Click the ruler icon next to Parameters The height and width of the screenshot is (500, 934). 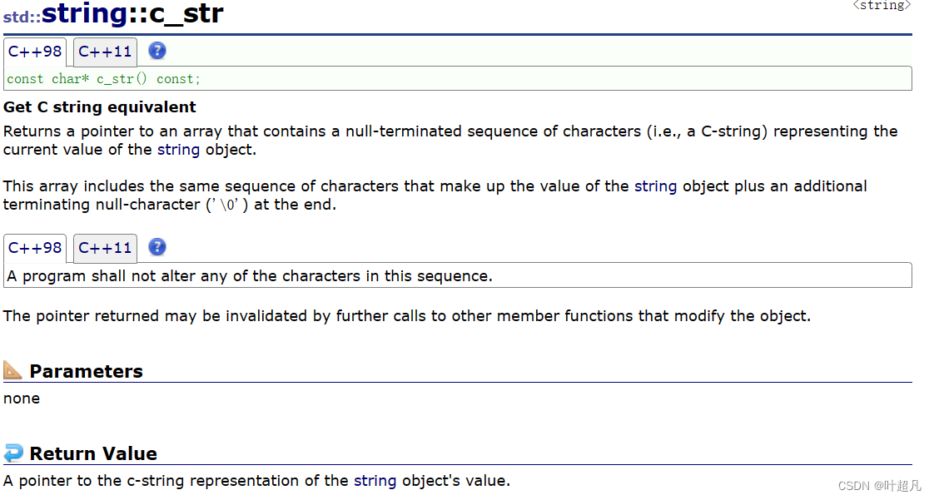pos(13,370)
